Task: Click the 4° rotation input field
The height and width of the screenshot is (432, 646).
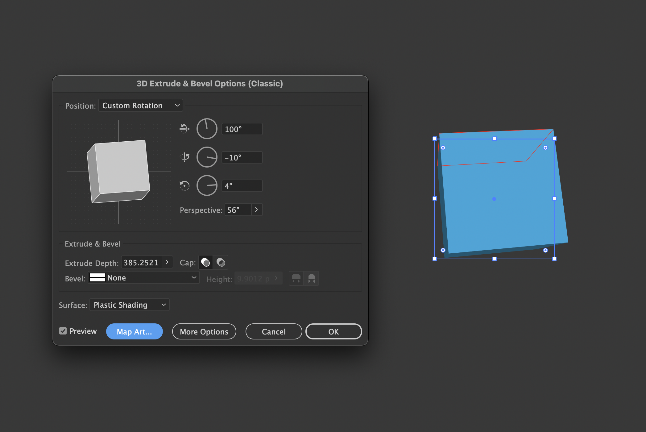Action: tap(242, 186)
